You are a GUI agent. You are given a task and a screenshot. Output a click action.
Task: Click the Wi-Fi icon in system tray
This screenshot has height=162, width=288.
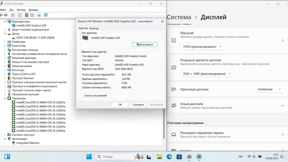249,157
